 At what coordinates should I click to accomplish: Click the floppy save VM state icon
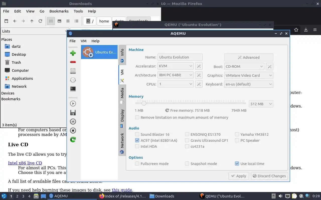pos(73,112)
